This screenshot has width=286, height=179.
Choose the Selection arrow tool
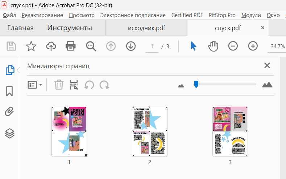[193, 46]
